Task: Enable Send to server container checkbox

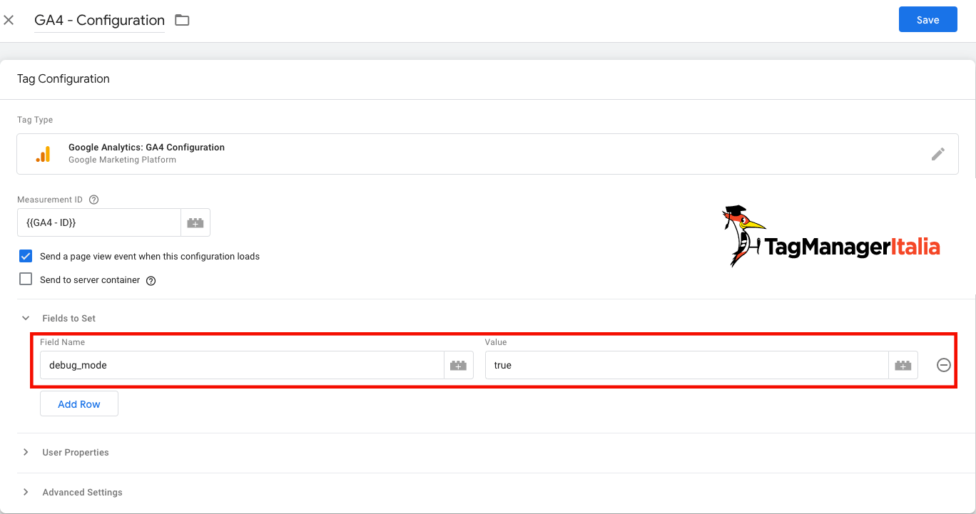Action: click(26, 279)
